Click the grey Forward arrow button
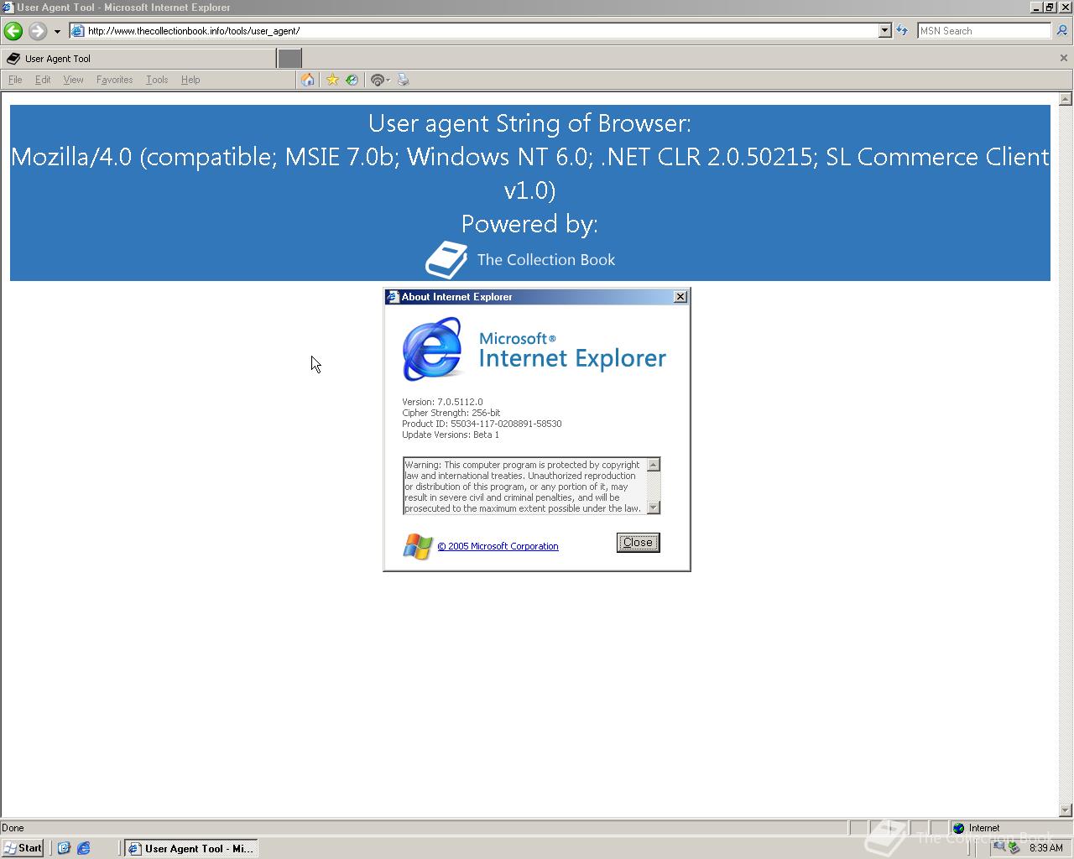 click(x=37, y=31)
